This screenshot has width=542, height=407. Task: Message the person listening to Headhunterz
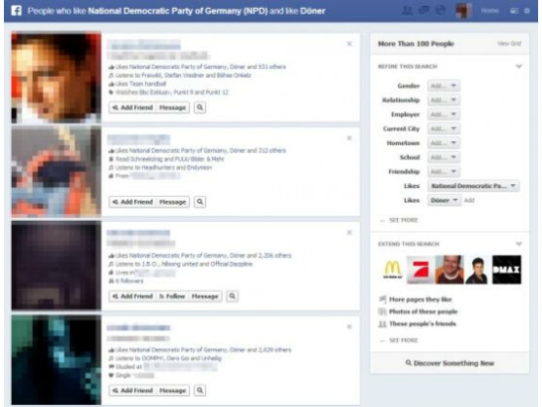click(x=172, y=202)
